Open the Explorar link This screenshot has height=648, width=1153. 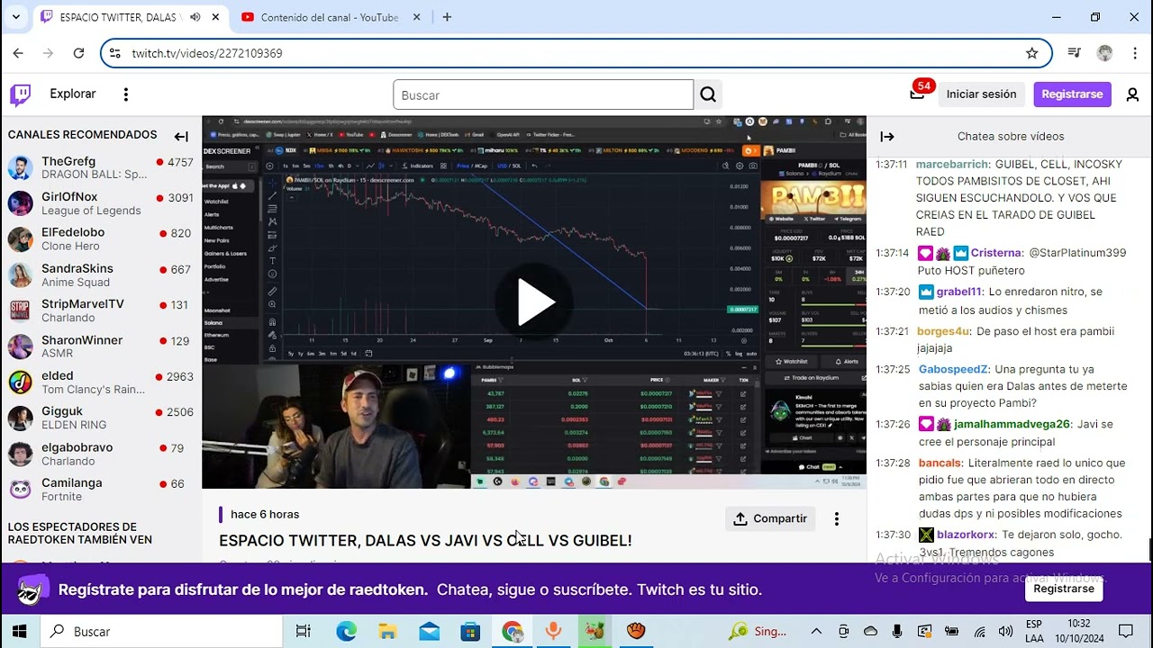click(73, 94)
